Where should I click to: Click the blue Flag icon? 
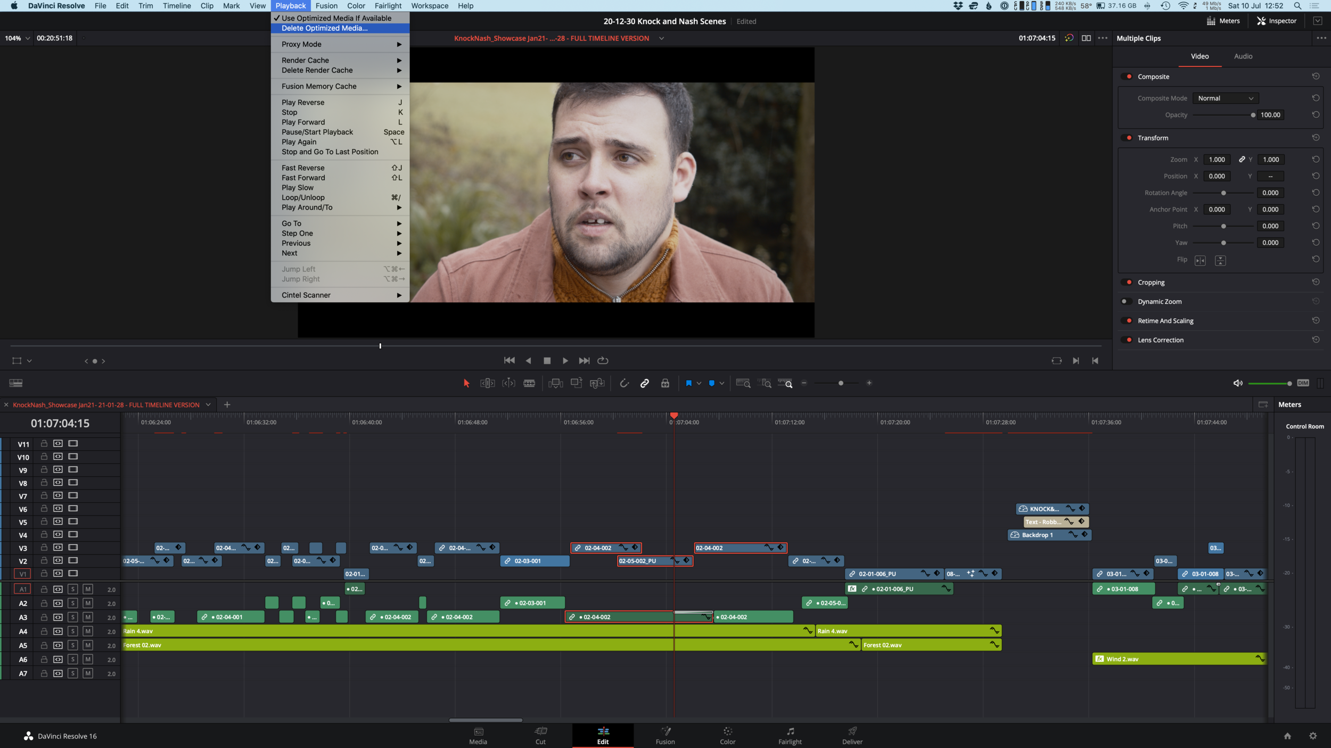(688, 383)
